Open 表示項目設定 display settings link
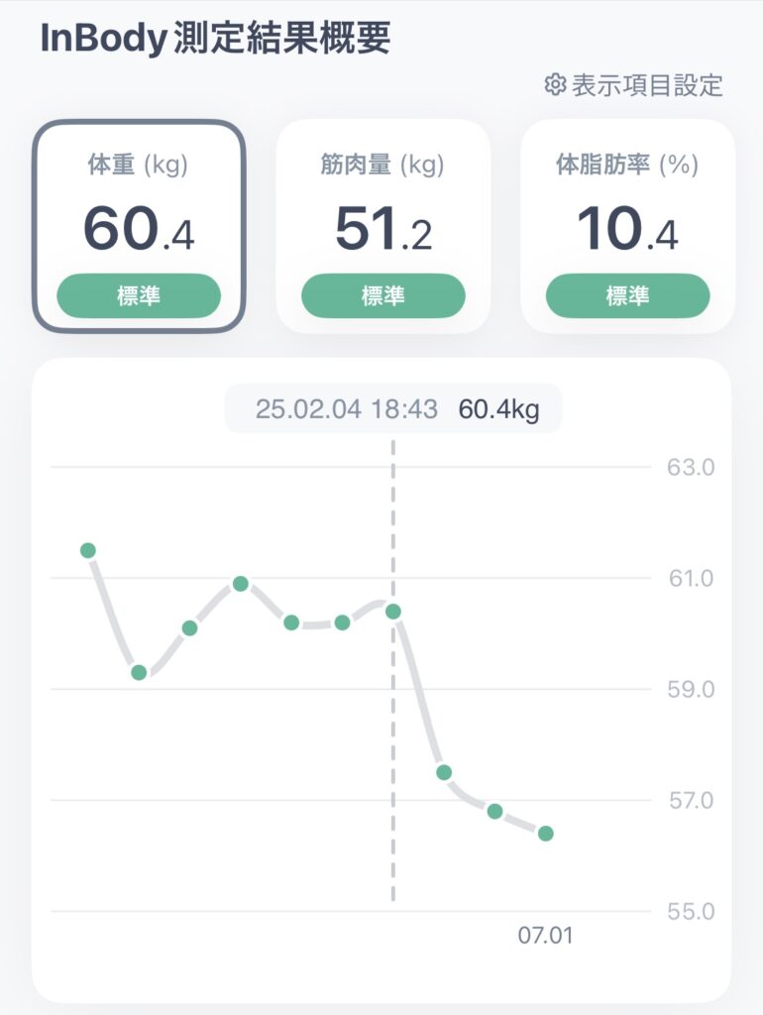The width and height of the screenshot is (763, 1015). (633, 85)
